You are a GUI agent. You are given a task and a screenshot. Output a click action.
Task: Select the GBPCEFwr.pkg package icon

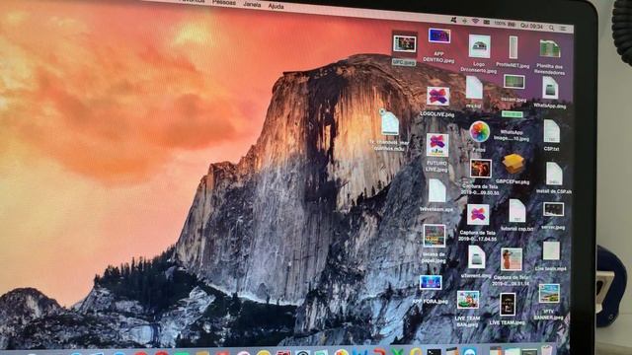[513, 165]
